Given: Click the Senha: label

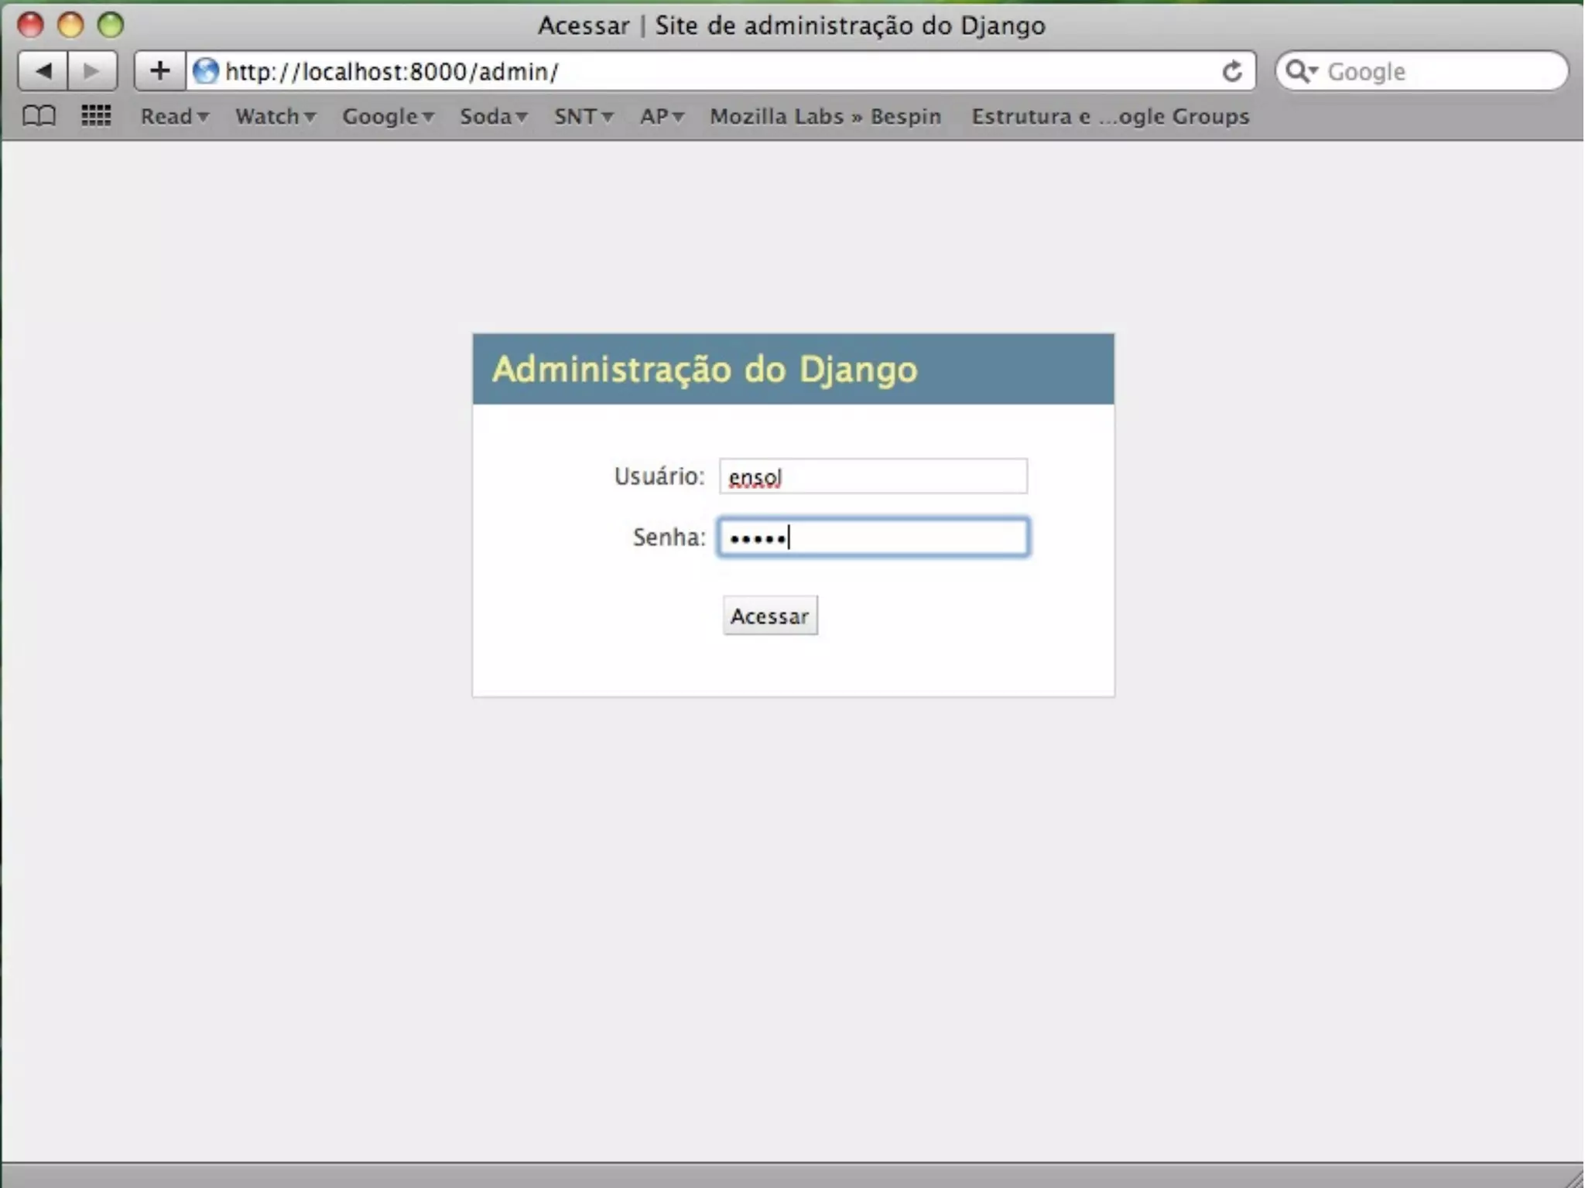Looking at the screenshot, I should pos(669,537).
